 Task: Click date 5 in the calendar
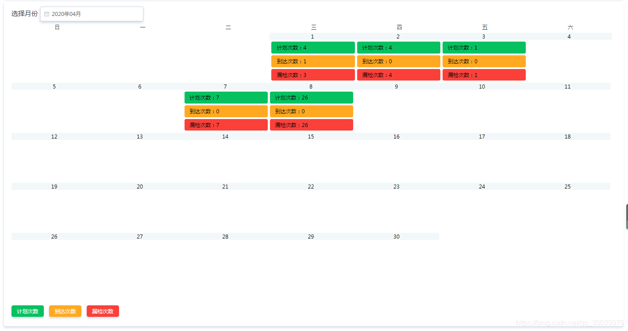pos(54,86)
